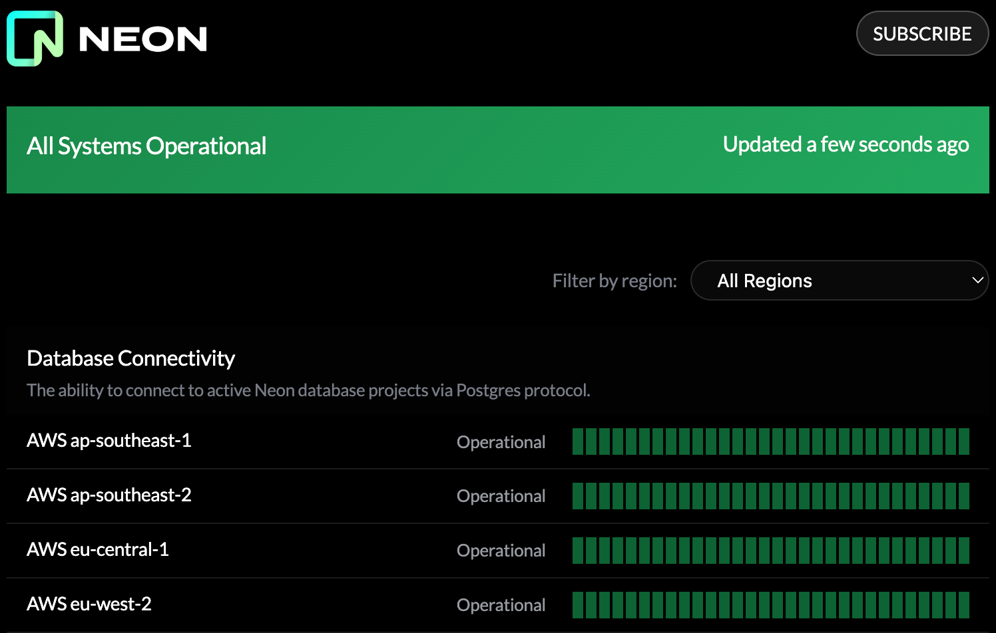Click Updated a few seconds ago timestamp

[x=846, y=144]
